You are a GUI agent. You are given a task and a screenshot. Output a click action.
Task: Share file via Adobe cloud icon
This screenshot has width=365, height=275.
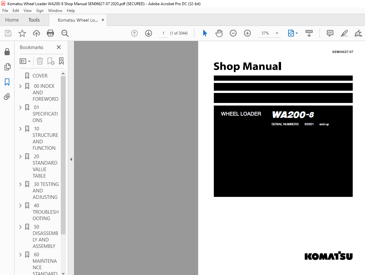point(36,33)
